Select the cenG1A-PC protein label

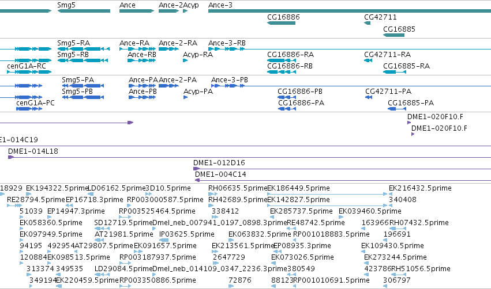pyautogui.click(x=35, y=103)
